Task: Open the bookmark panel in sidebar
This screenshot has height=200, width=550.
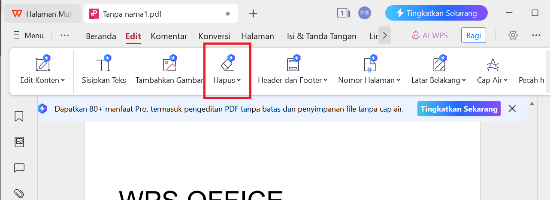Action: pos(19,117)
